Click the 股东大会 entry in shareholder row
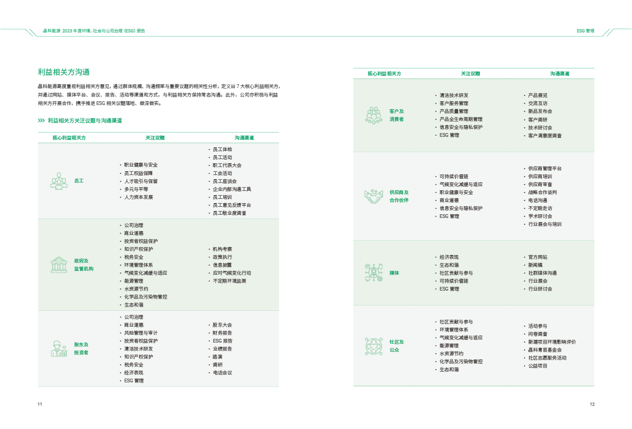The height and width of the screenshot is (429, 632). [x=222, y=325]
